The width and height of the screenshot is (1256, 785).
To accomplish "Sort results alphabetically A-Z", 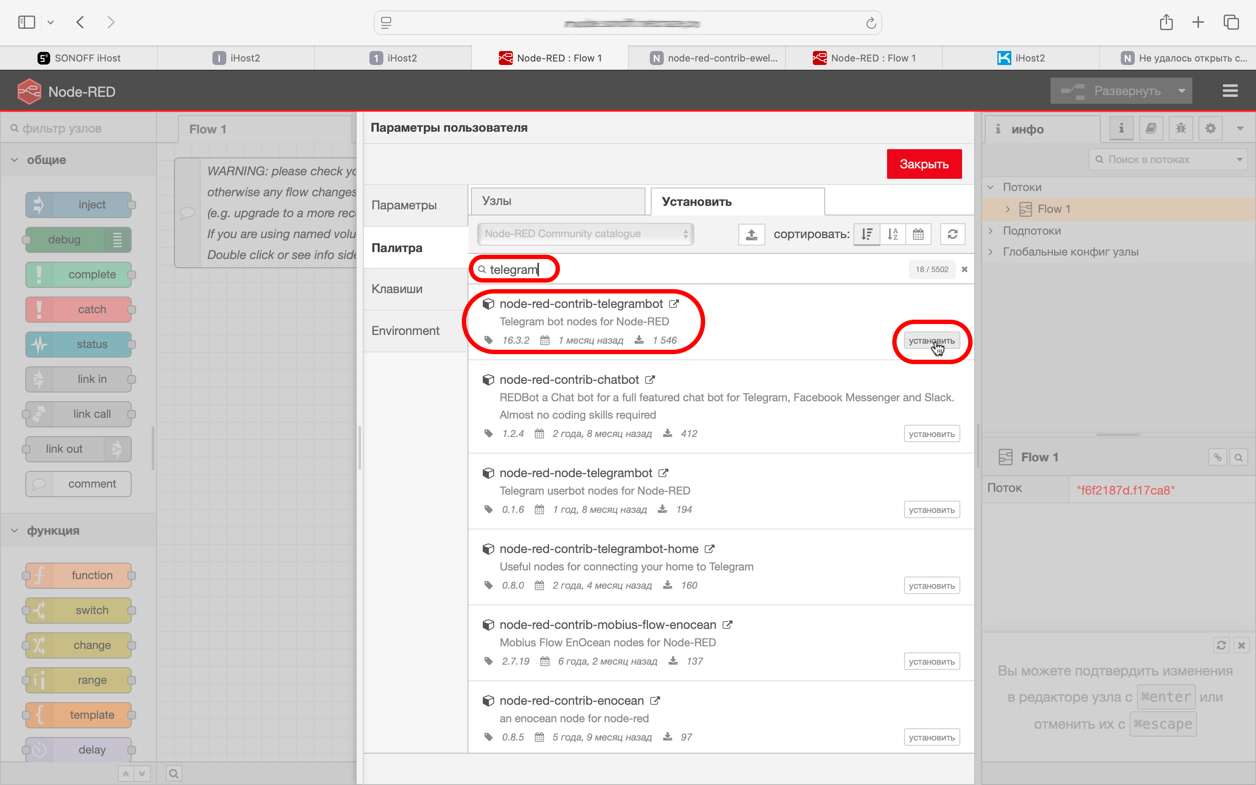I will 892,234.
